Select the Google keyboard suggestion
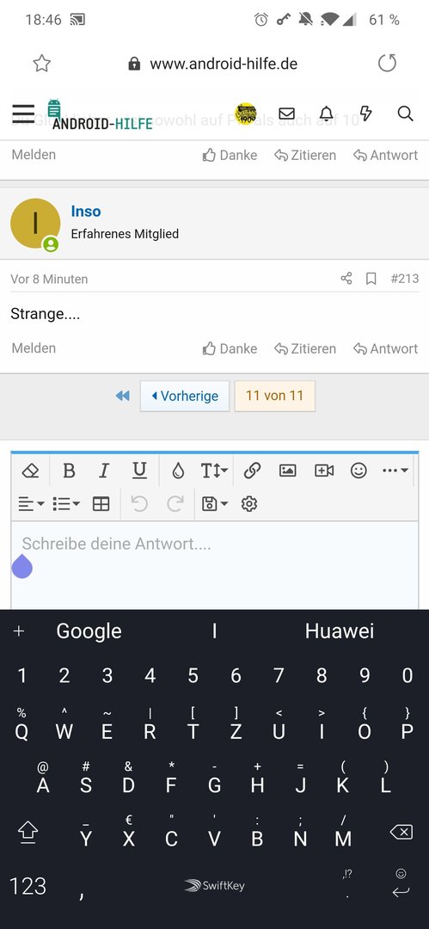This screenshot has width=429, height=929. tap(89, 631)
